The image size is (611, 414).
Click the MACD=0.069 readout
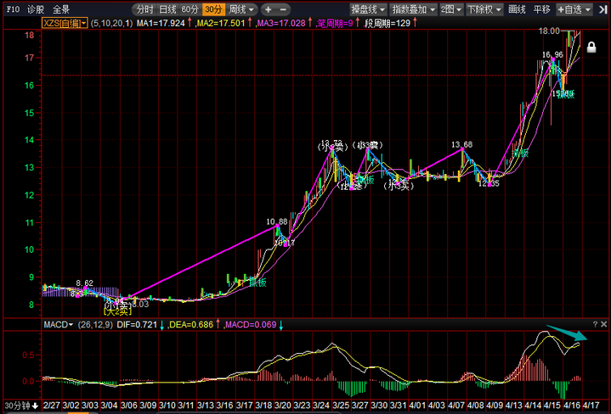pos(251,325)
